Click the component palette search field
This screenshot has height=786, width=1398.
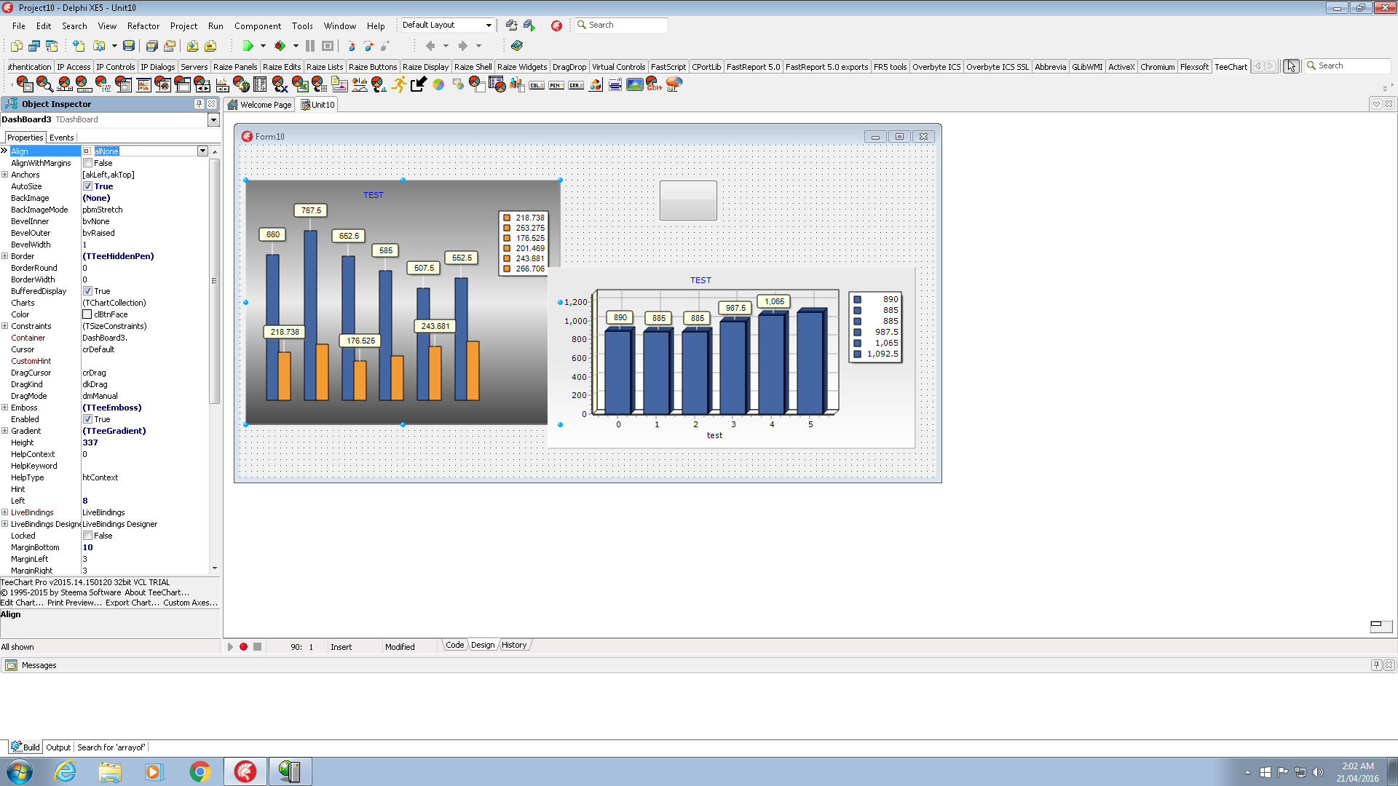1348,65
